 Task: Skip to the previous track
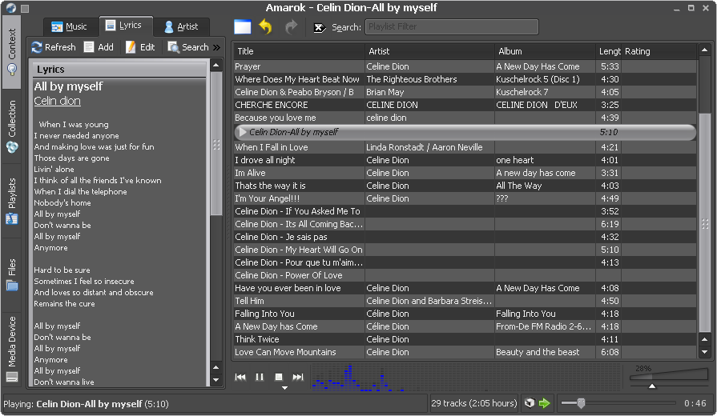tap(240, 377)
